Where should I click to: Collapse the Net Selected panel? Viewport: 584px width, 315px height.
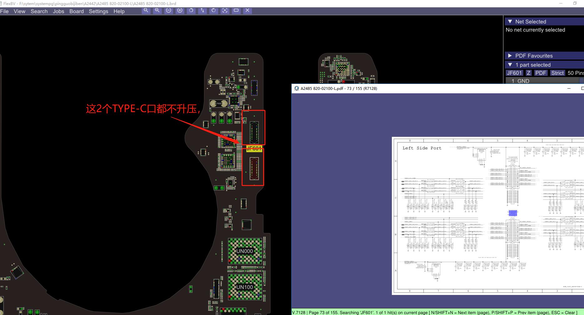510,22
